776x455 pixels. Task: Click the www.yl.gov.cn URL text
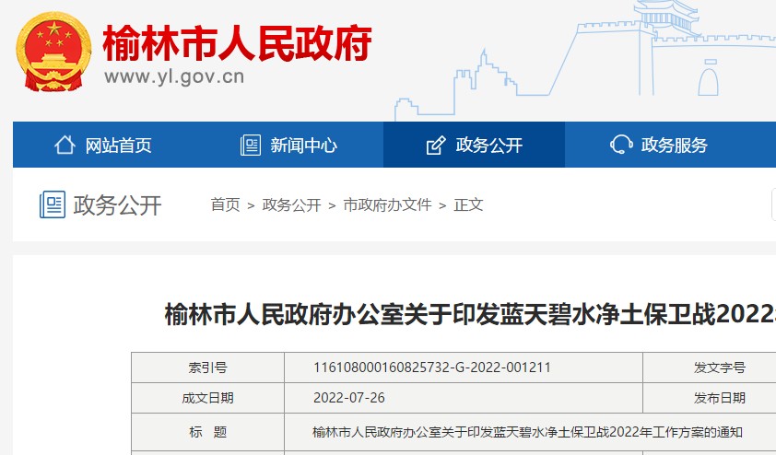pyautogui.click(x=174, y=77)
